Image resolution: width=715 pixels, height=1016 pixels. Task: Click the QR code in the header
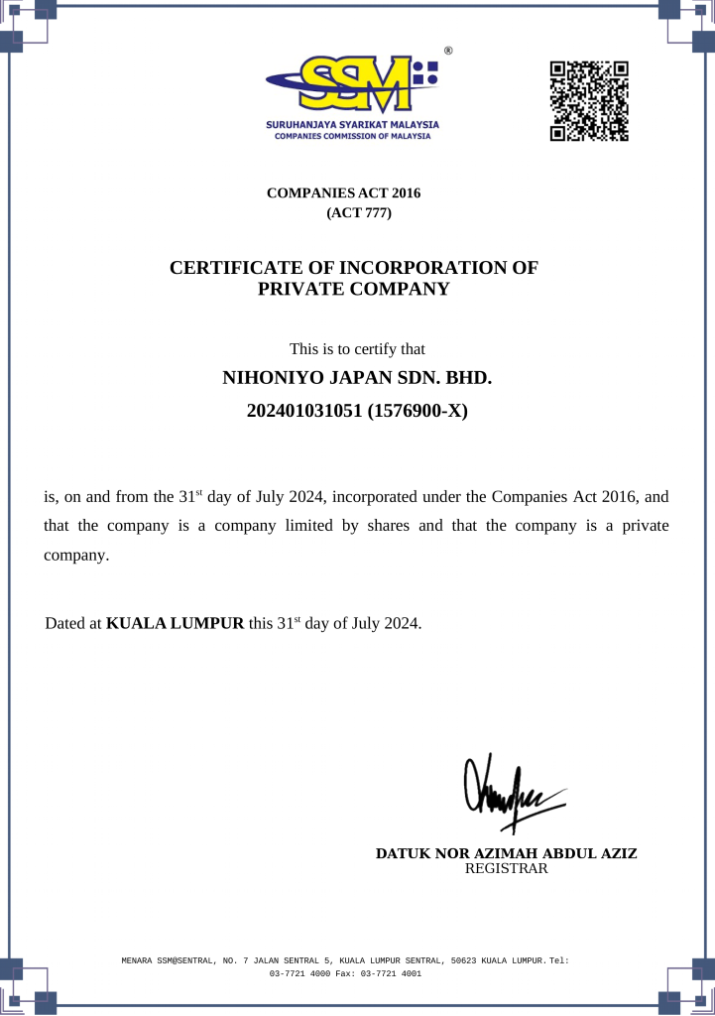coord(590,99)
